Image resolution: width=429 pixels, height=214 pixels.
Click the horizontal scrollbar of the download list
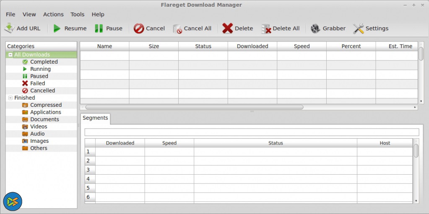pyautogui.click(x=194, y=107)
